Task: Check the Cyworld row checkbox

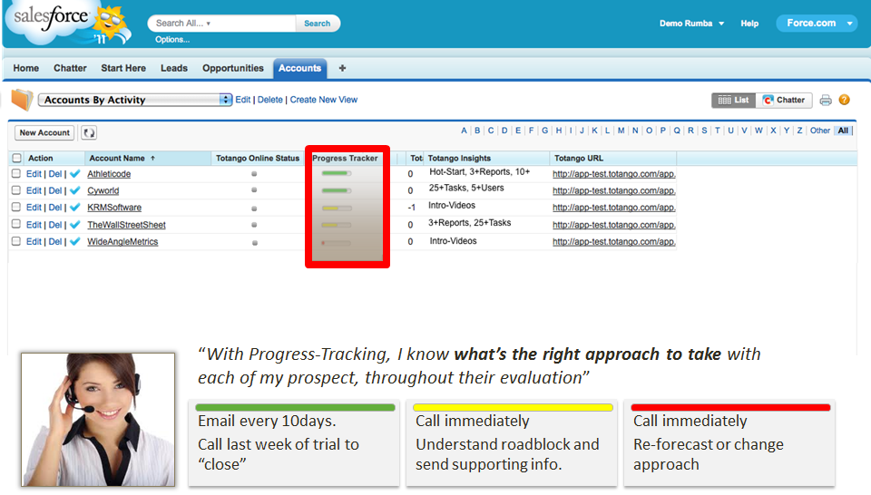Action: [x=16, y=190]
